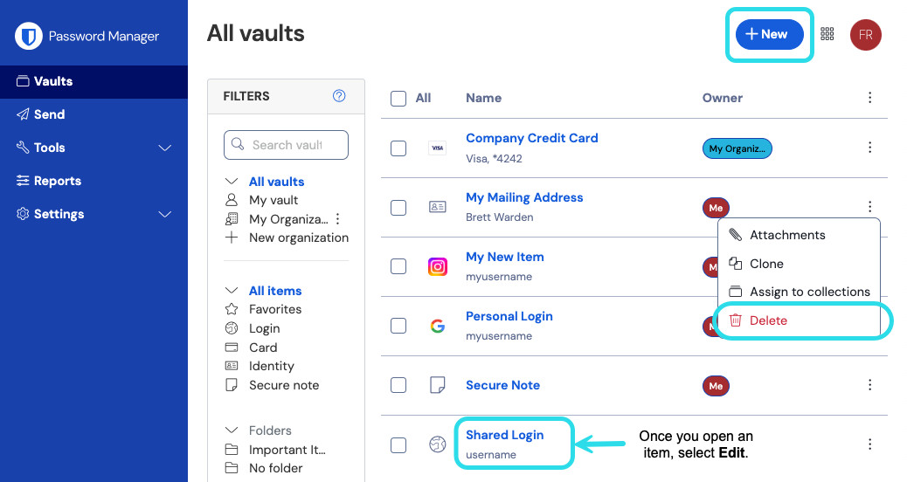Image resolution: width=907 pixels, height=482 pixels.
Task: Open three-dot menu for Secure Note row
Action: pos(869,385)
